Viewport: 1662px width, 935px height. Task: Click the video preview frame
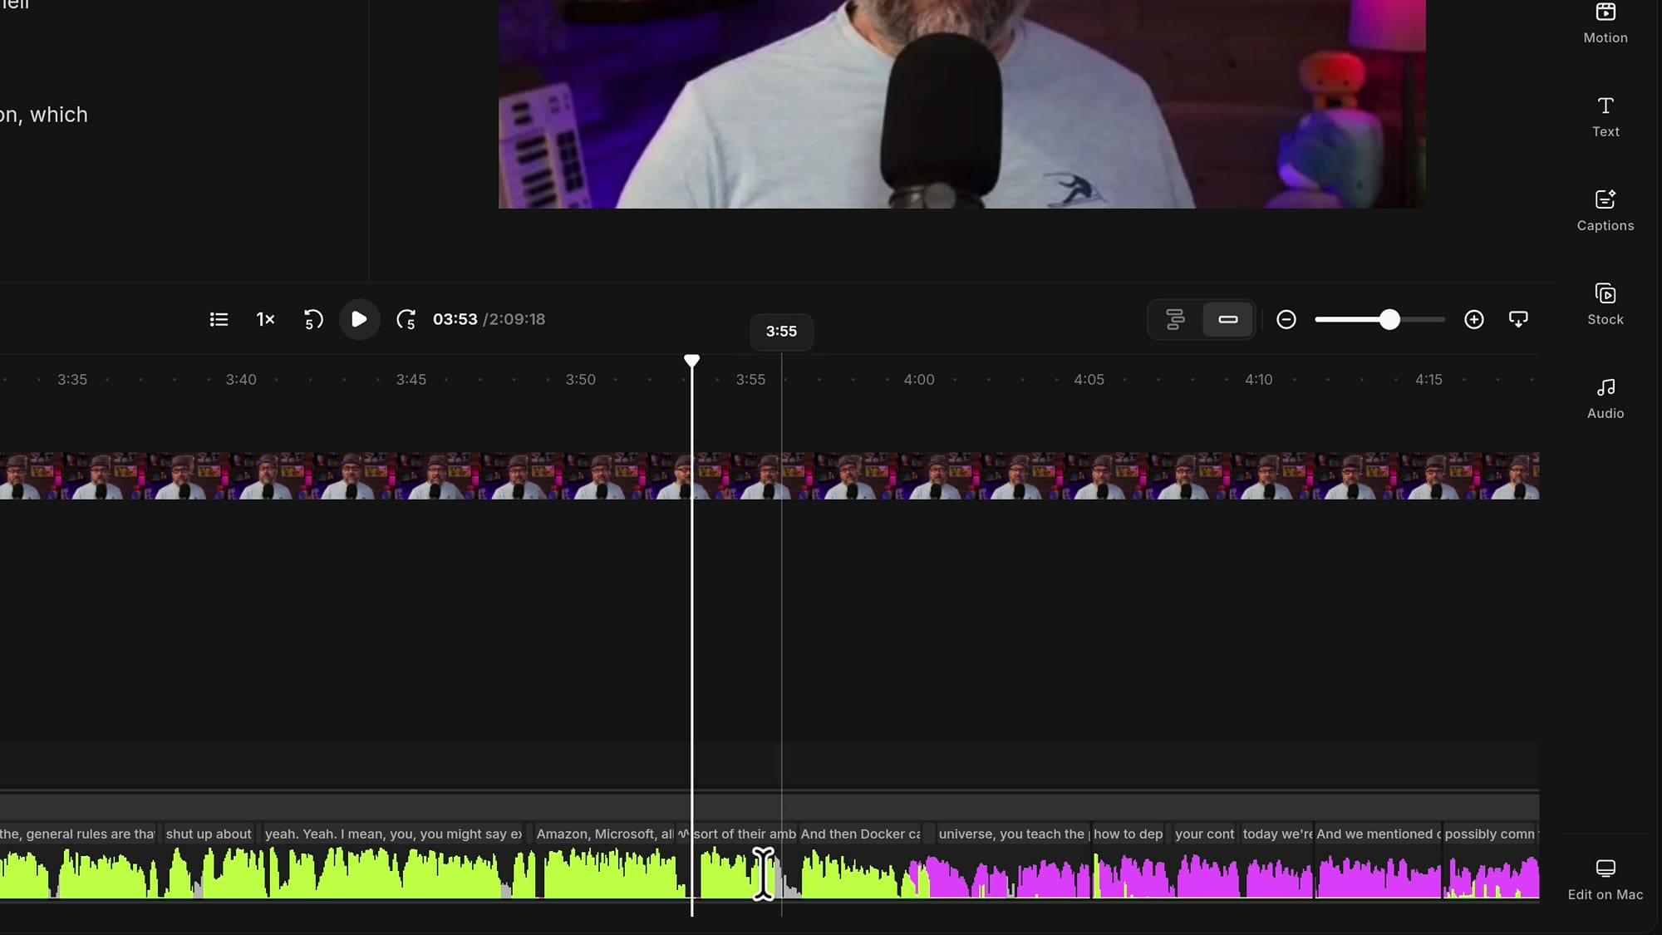click(x=961, y=104)
